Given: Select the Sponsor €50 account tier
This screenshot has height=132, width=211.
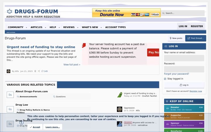Looking at the screenshot, I should coord(184,124).
